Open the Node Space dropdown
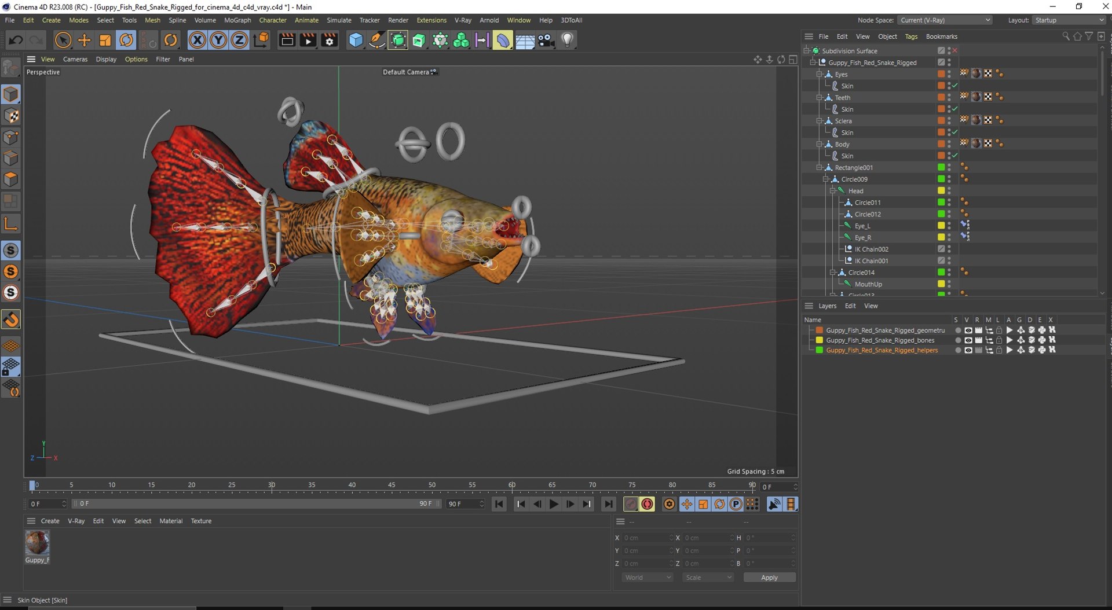1112x610 pixels. tap(945, 20)
